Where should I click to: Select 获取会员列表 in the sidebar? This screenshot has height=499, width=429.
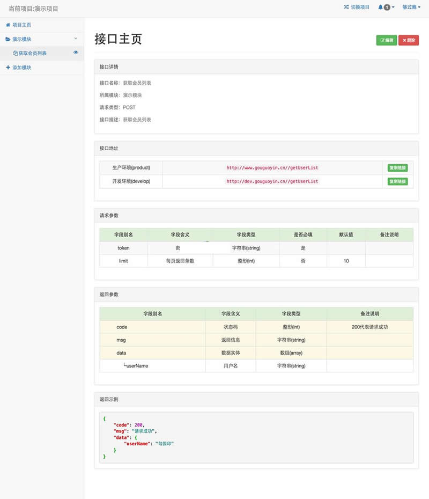(x=32, y=54)
